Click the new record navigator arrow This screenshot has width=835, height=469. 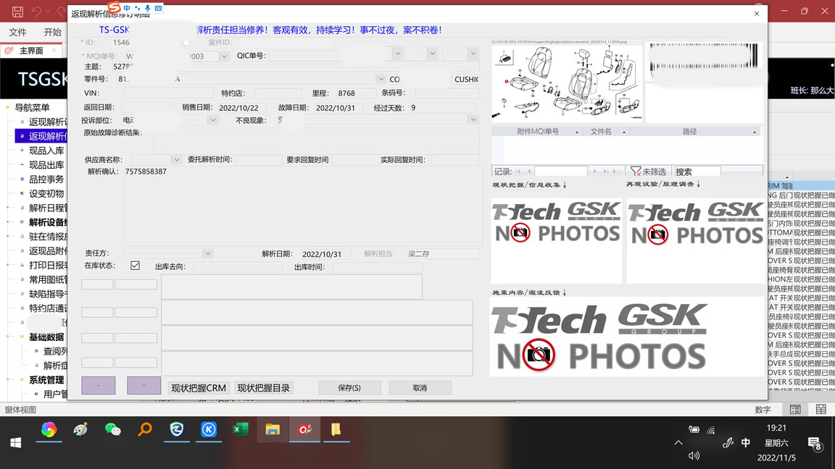615,172
